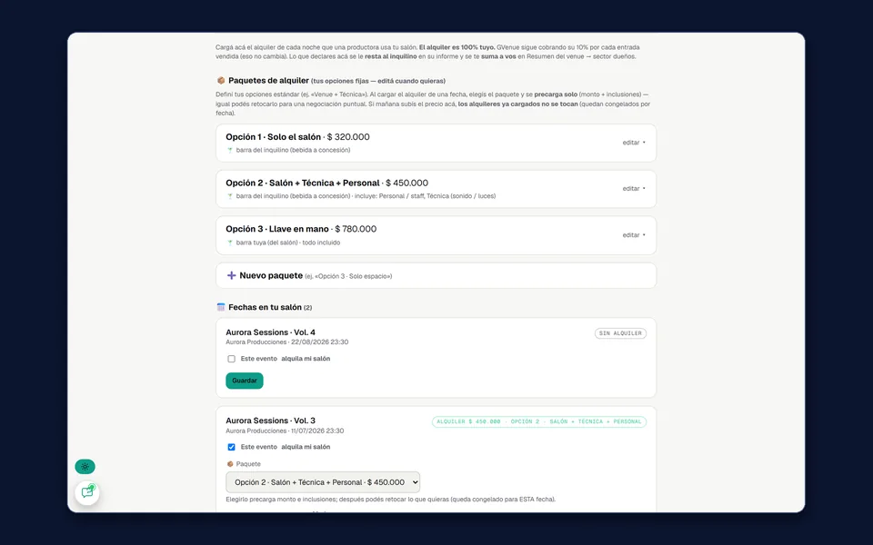The height and width of the screenshot is (545, 873).
Task: Open the chat feedback bubble
Action: pyautogui.click(x=87, y=492)
